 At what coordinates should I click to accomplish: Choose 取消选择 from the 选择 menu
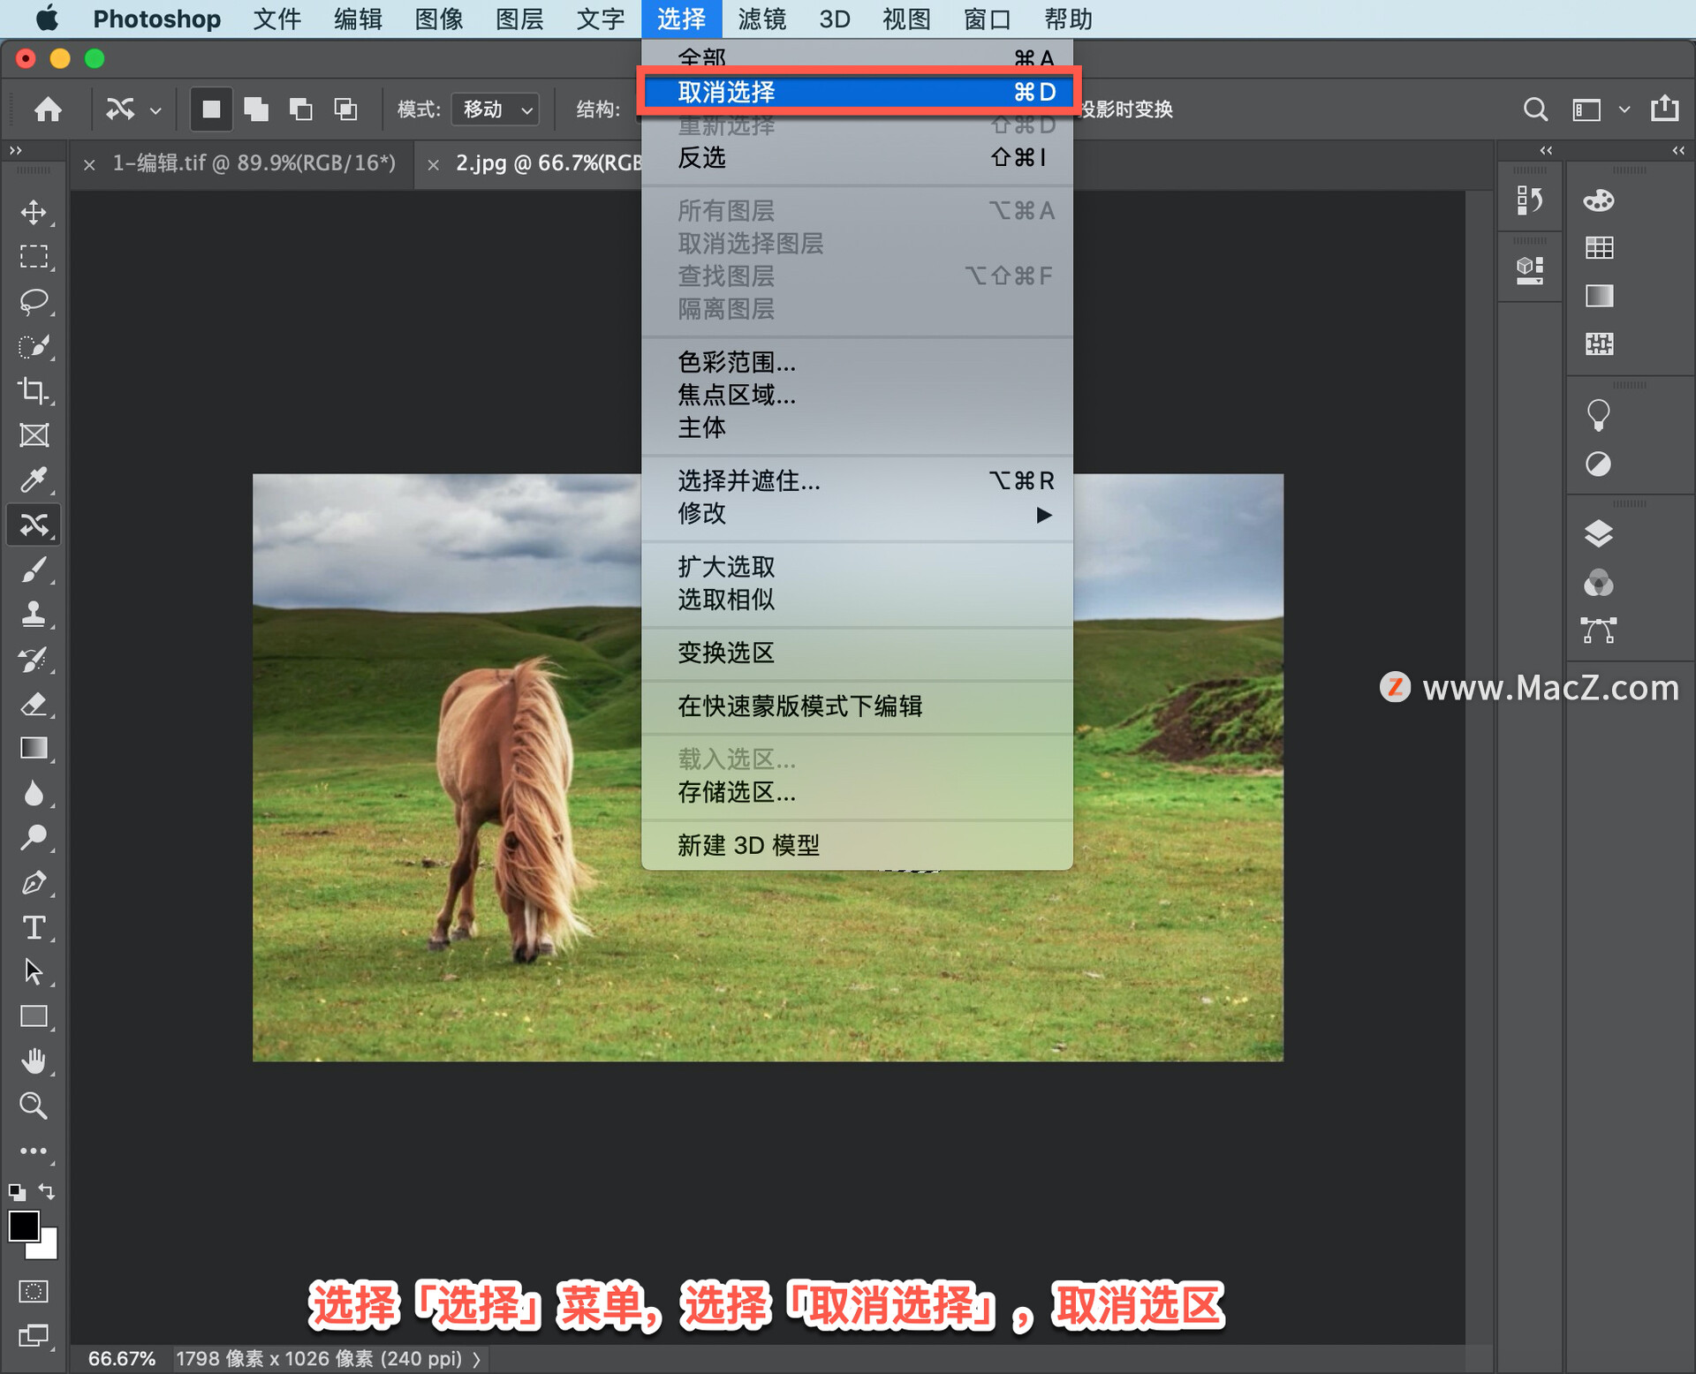point(857,92)
